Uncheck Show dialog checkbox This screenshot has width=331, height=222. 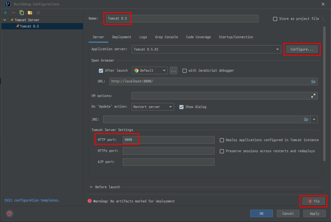[181, 107]
